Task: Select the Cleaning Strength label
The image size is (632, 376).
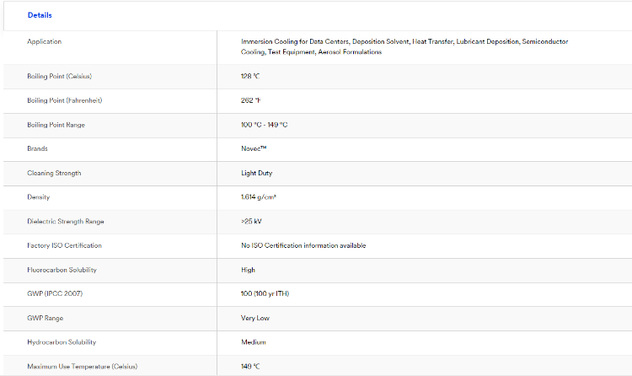Action: coord(54,173)
